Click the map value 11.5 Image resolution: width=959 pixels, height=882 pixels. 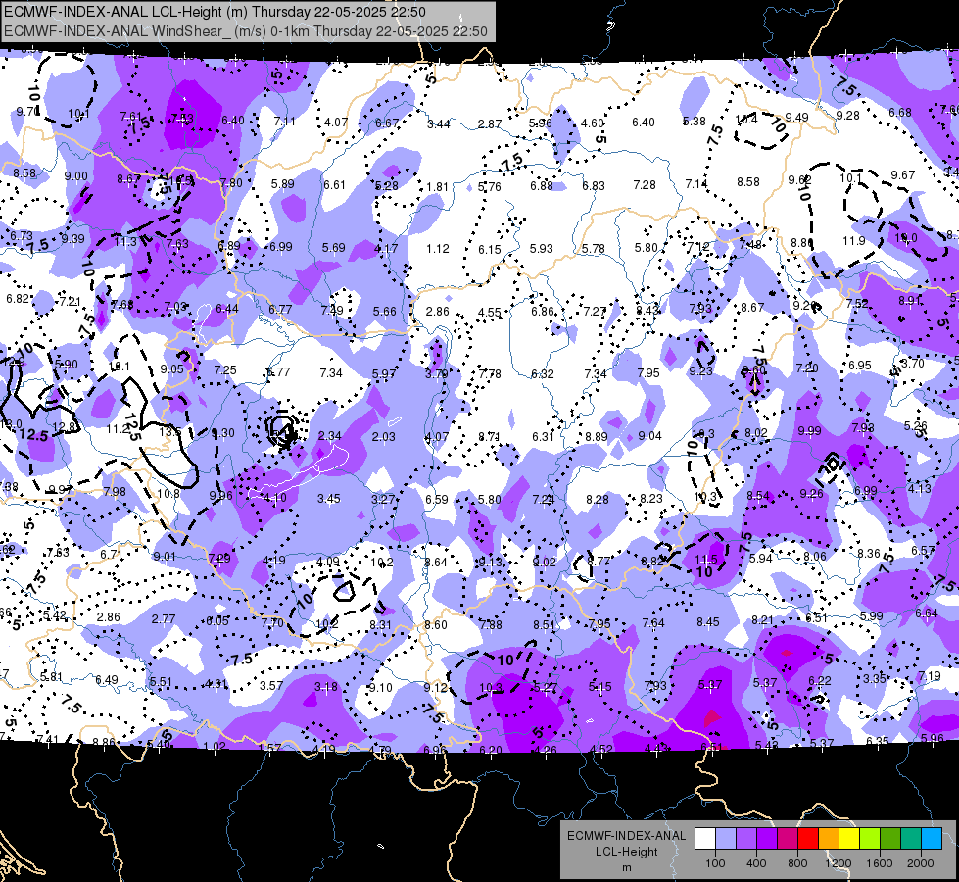click(706, 559)
